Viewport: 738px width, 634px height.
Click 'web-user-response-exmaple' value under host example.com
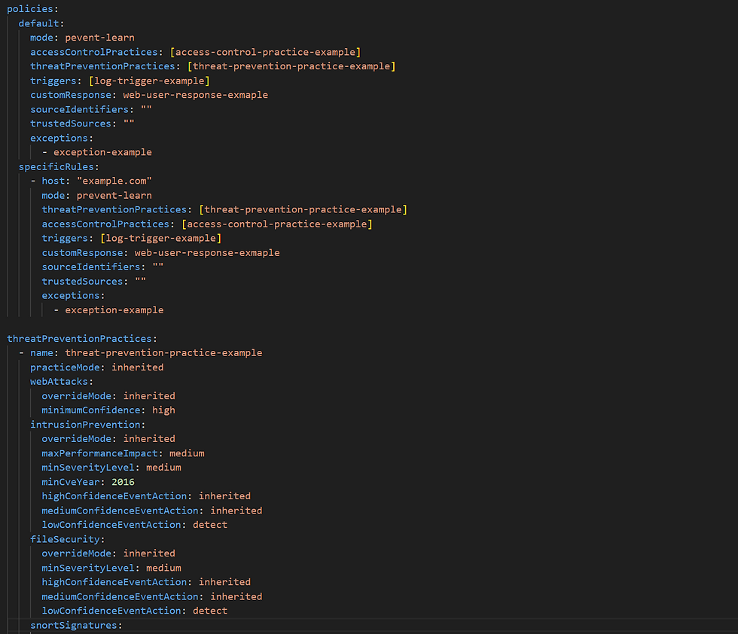coord(208,253)
